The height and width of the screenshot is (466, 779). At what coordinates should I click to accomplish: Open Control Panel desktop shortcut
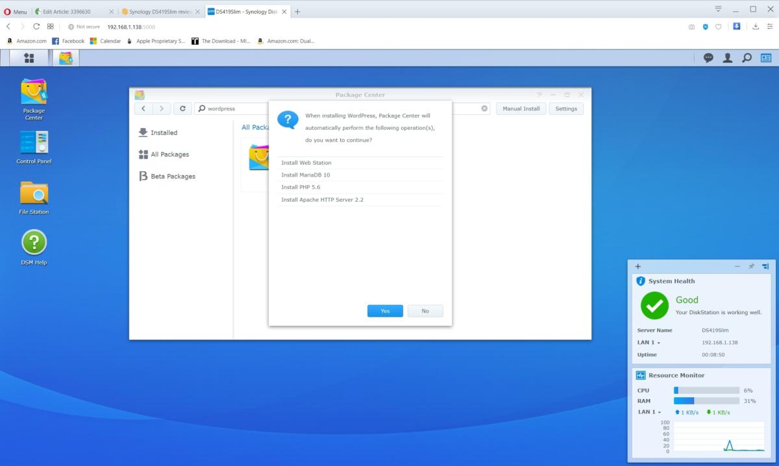coord(34,147)
